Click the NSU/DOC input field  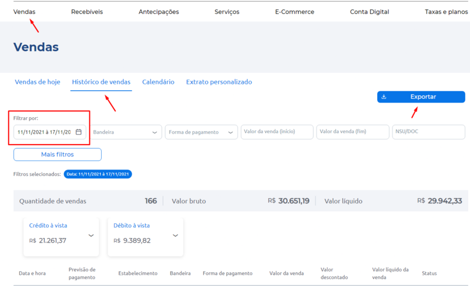(x=429, y=132)
